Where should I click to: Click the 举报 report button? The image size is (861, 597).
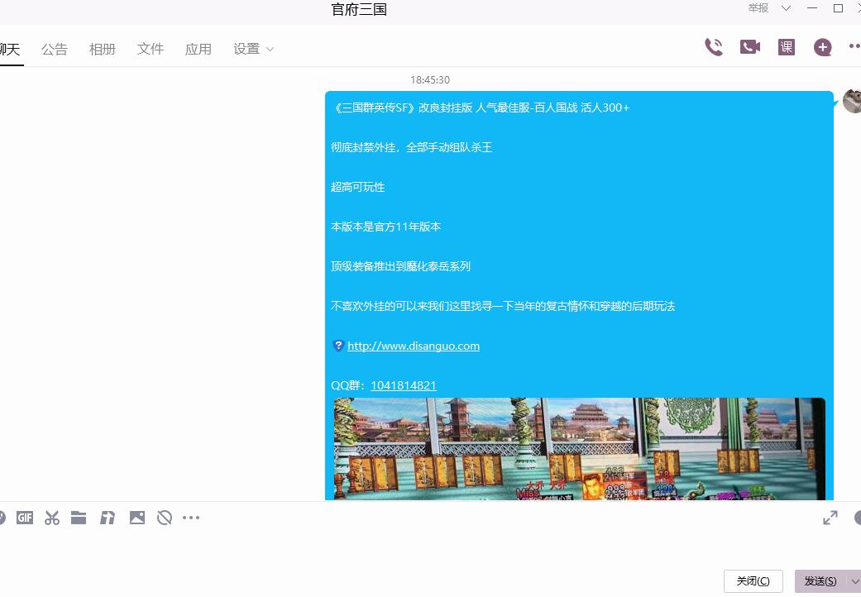point(758,8)
